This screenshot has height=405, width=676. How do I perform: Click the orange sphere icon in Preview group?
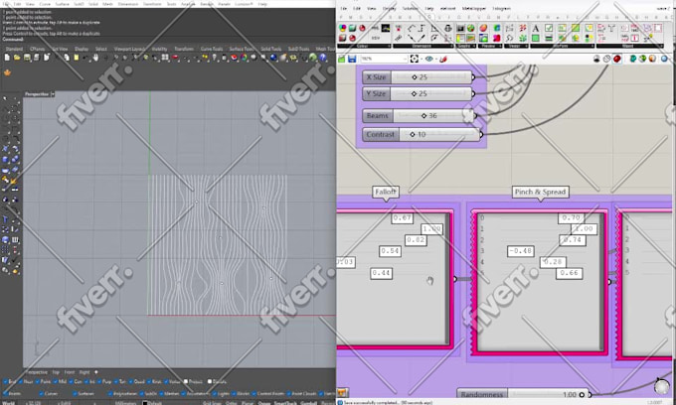click(x=483, y=29)
